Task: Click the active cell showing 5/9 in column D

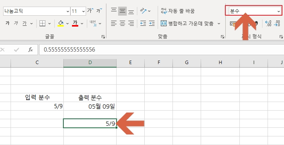Action: 90,124
